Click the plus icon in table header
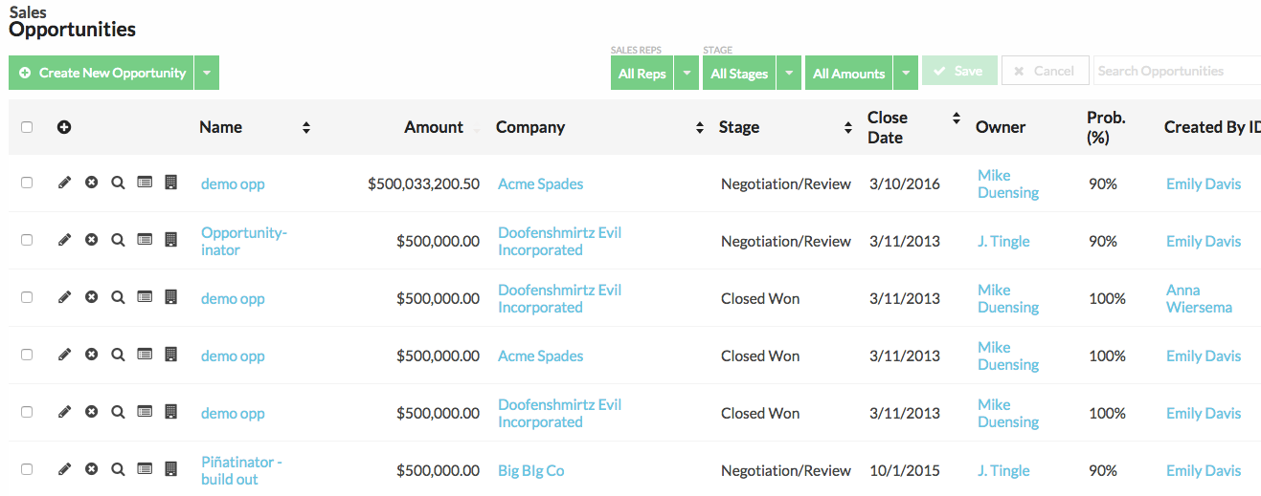This screenshot has height=496, width=1261. coord(64,127)
